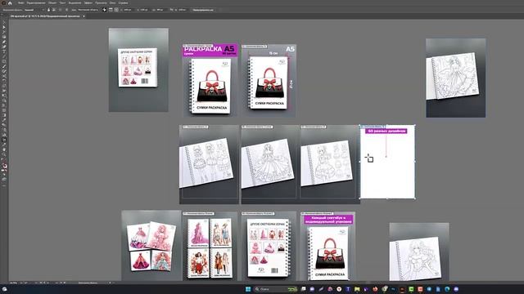
Task: Open the Редактирование menu
Action: (x=36, y=2)
